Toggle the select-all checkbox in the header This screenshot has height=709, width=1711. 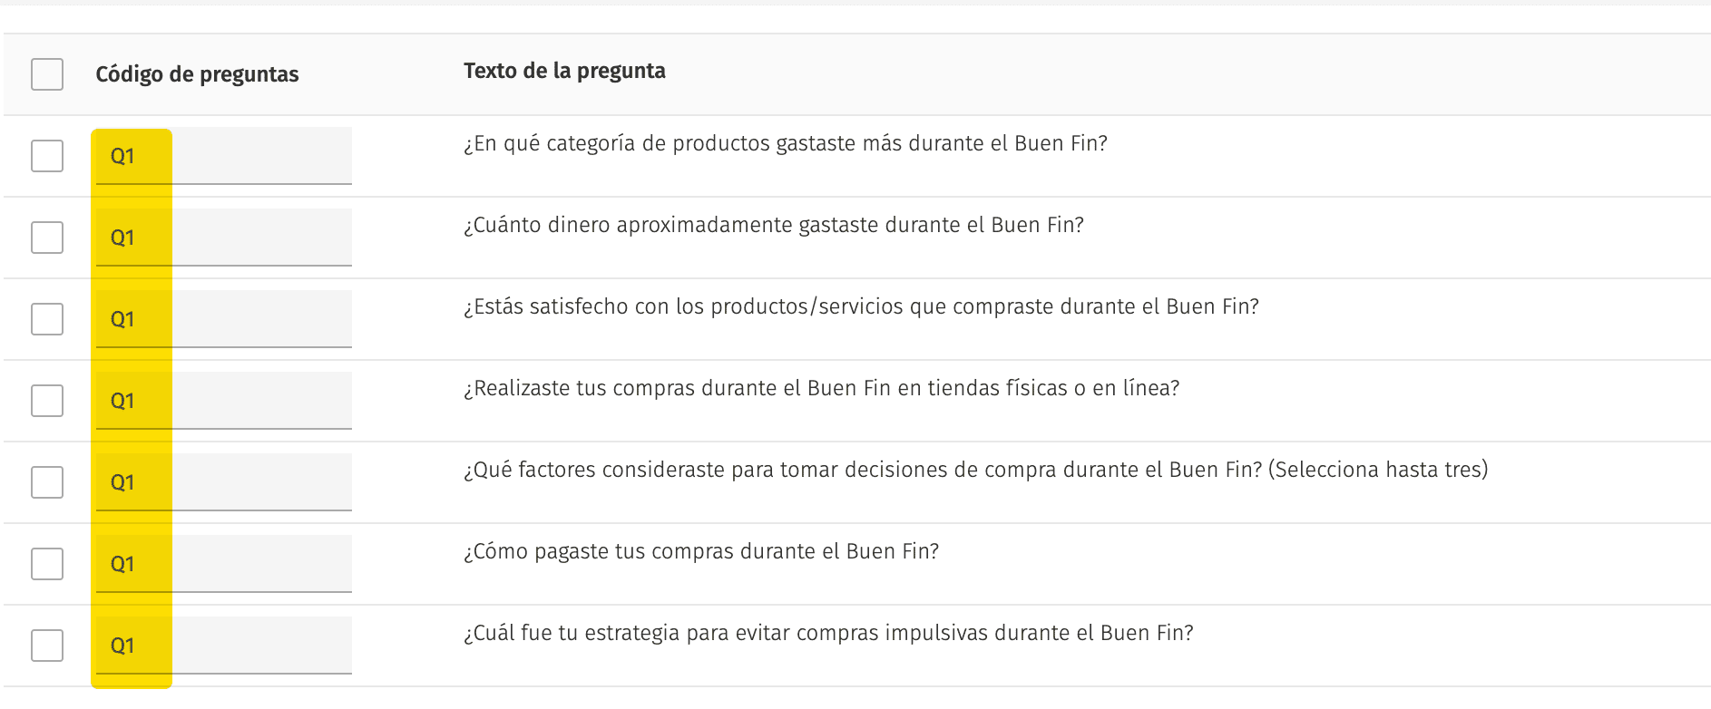point(47,74)
